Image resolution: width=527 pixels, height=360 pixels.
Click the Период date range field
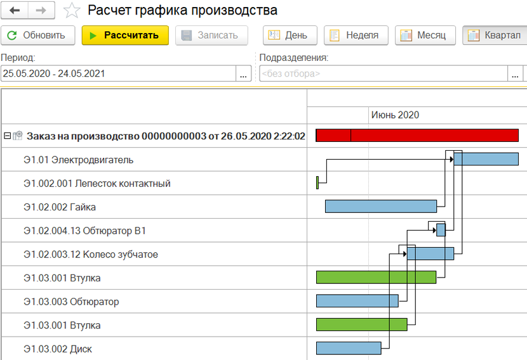117,74
